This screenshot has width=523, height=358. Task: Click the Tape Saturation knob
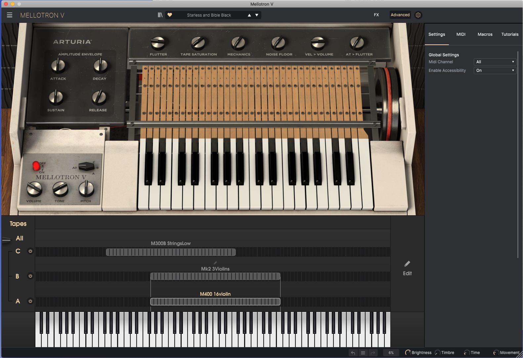click(x=198, y=42)
